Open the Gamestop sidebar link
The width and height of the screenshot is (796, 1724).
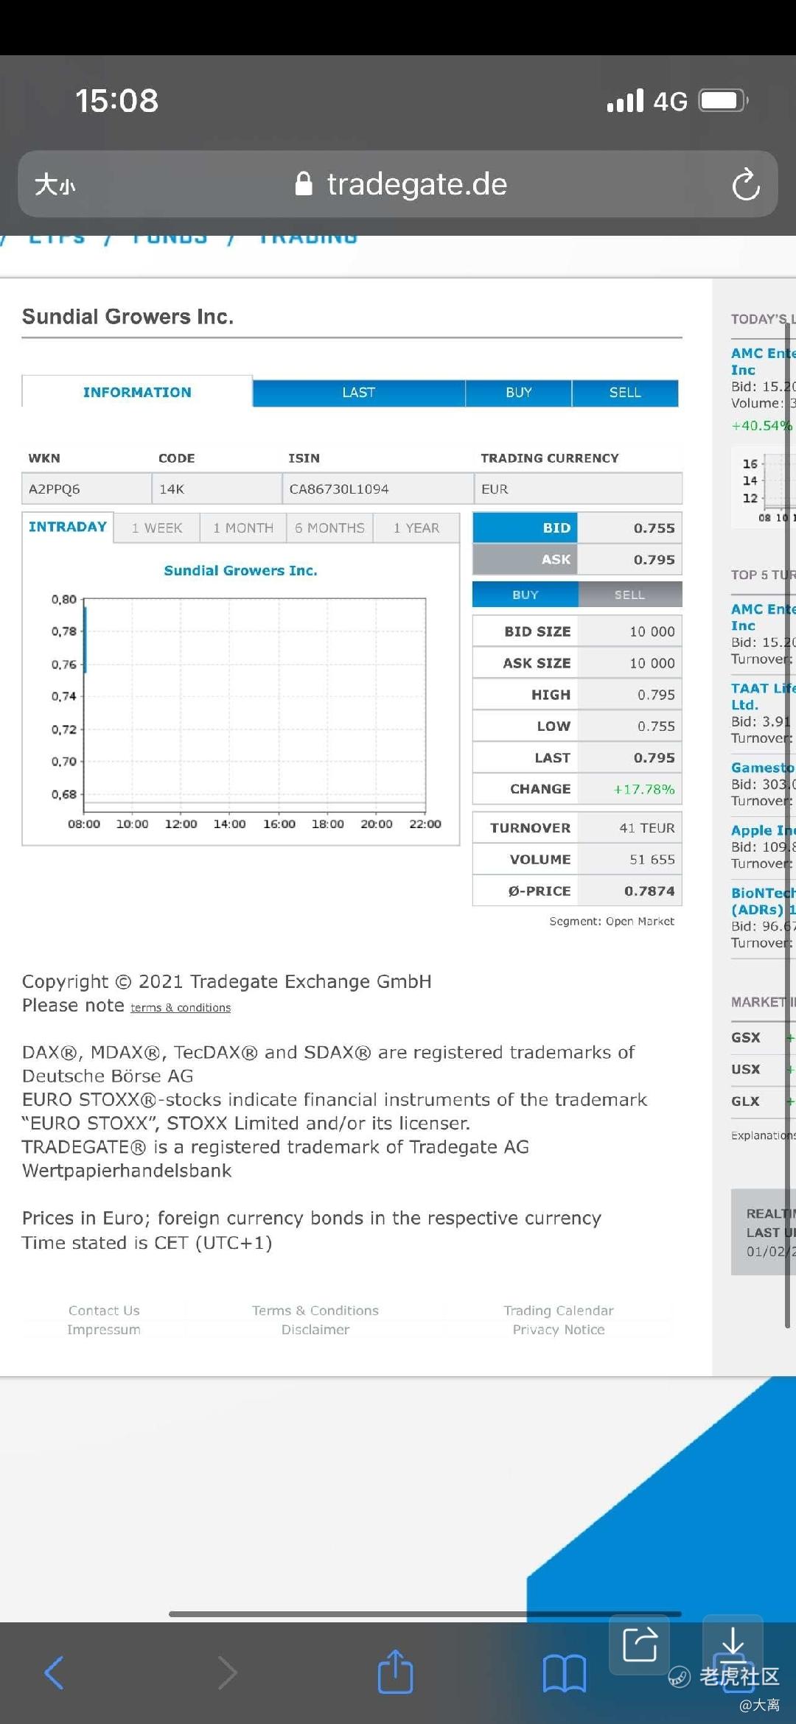[x=763, y=768]
